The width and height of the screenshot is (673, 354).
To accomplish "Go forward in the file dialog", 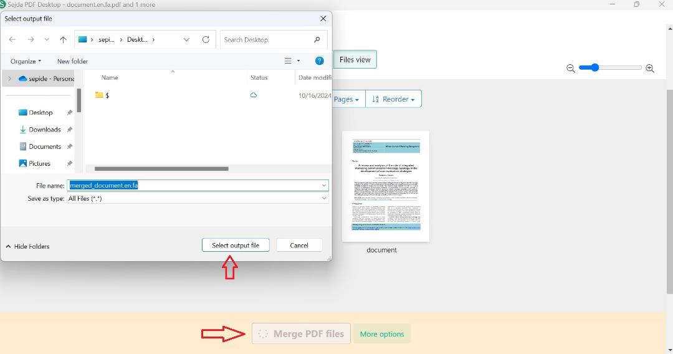I will 31,39.
